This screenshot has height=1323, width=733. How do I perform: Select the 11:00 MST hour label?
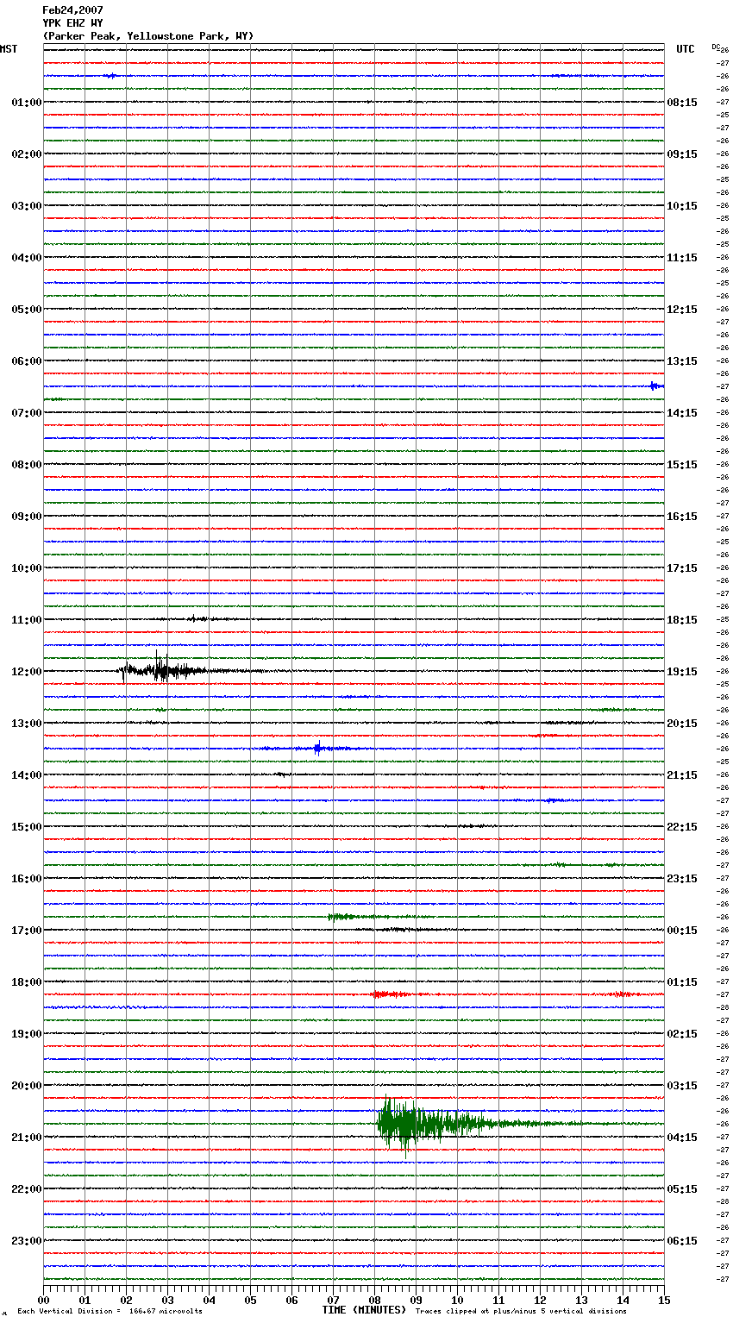coord(27,620)
